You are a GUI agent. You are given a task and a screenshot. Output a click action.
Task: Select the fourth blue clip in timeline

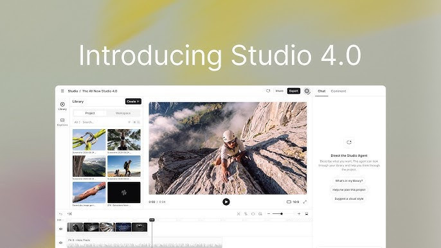tap(123, 227)
